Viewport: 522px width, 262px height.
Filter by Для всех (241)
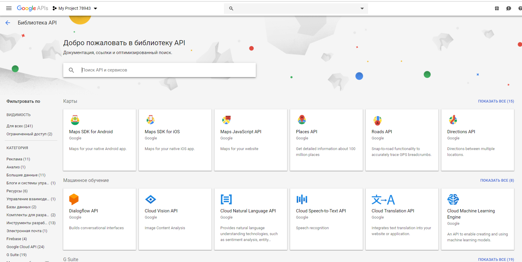coord(20,126)
